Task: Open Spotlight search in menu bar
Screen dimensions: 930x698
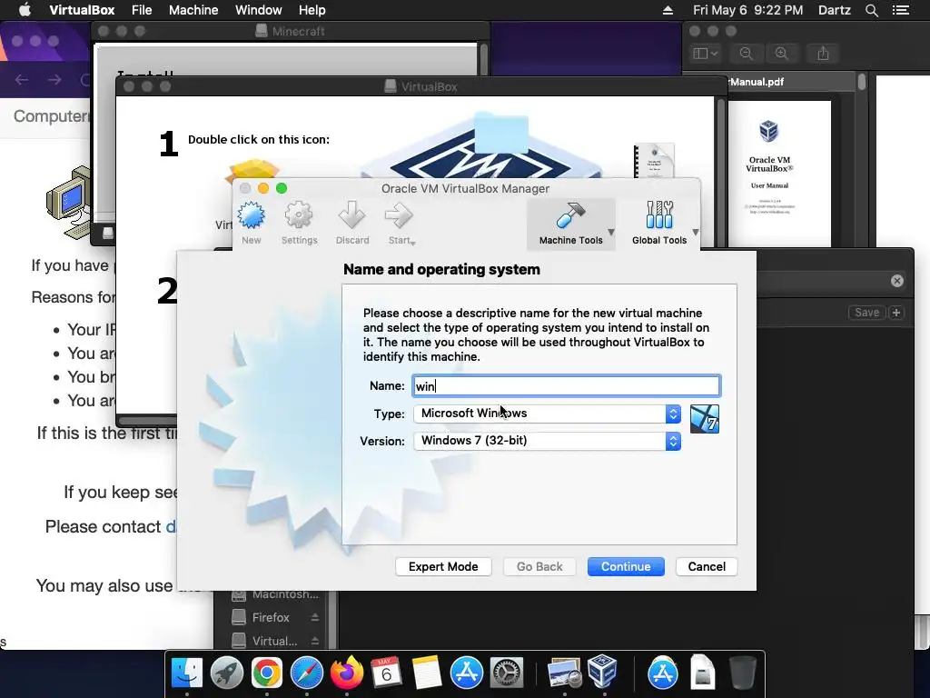Action: (x=871, y=10)
